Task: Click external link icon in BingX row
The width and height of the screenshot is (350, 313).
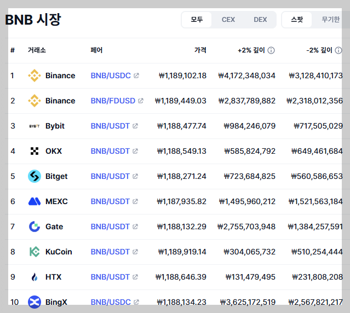Action: 136,302
